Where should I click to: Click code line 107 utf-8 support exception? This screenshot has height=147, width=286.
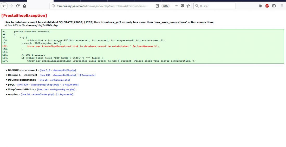tap(112, 61)
